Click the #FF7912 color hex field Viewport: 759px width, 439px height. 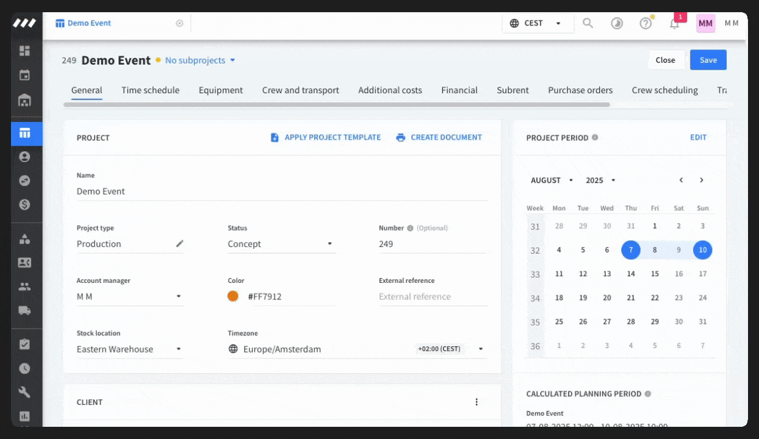(292, 297)
